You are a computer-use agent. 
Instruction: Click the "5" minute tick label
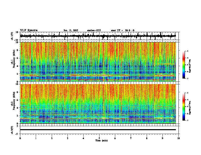[99, 138]
